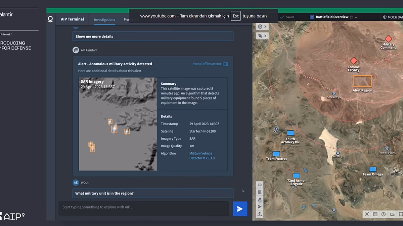Select the map eraser tool icon

pyautogui.click(x=260, y=200)
